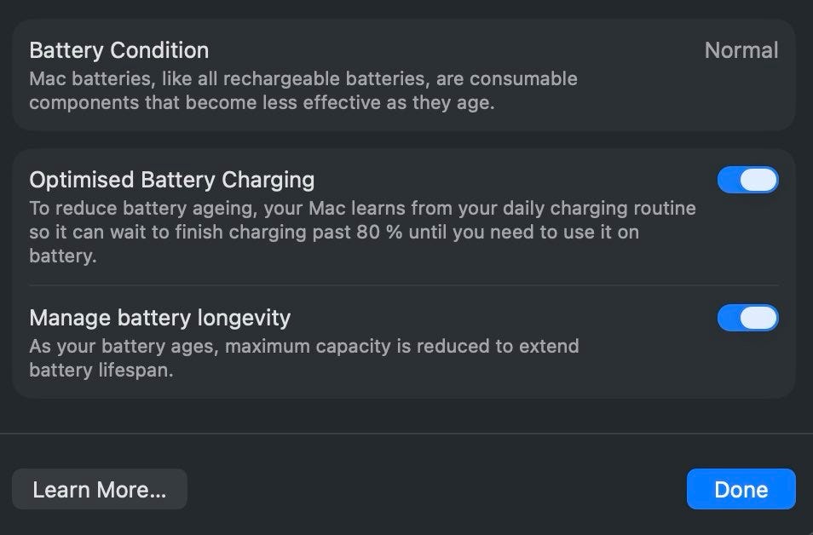
Task: Click the Optimised Battery Charging title
Action: (171, 180)
